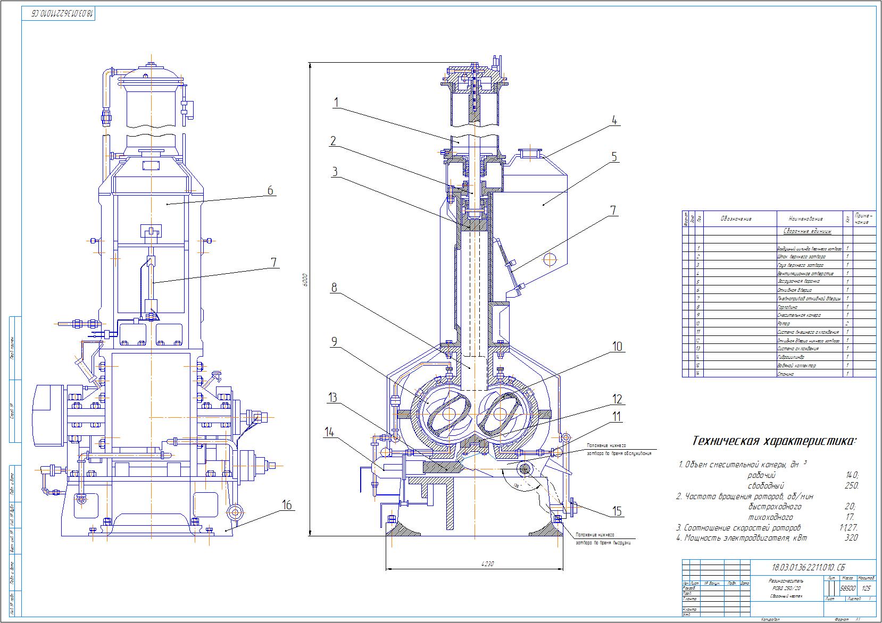
Task: Select the 'Обозначение' column header
Action: coord(736,218)
